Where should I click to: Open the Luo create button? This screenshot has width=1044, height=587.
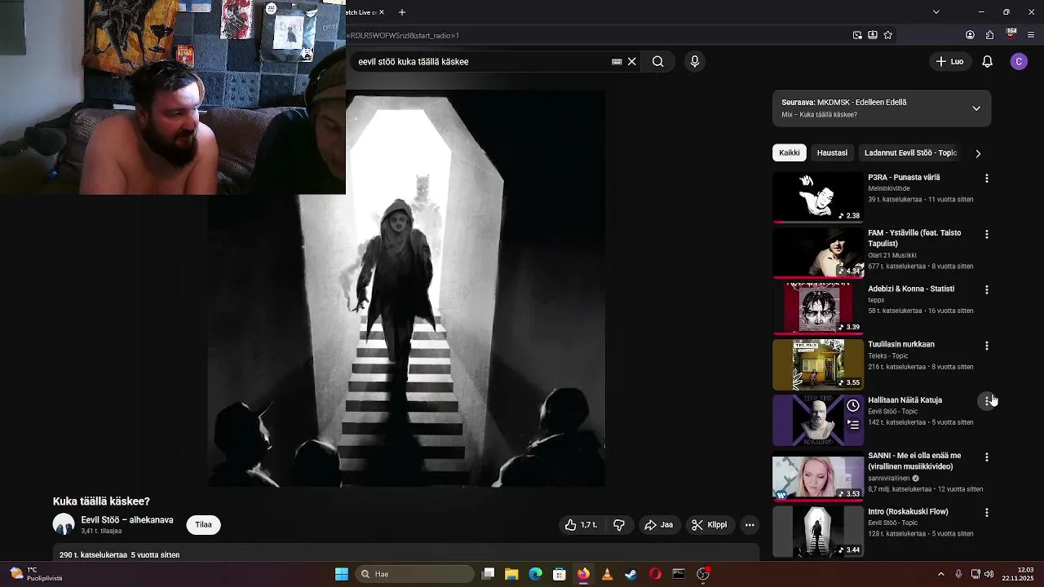949,61
